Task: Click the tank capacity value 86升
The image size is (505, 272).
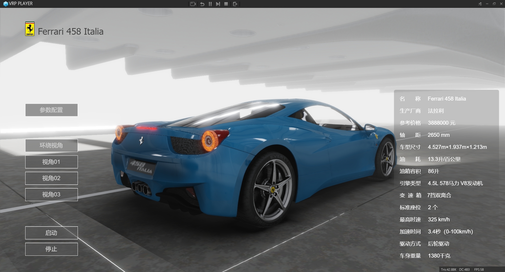Action: 433,171
